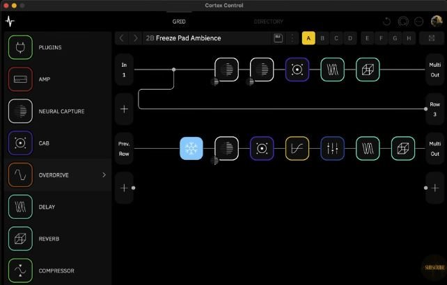Select the reverb block in third row
The image size is (447, 285).
(x=403, y=148)
